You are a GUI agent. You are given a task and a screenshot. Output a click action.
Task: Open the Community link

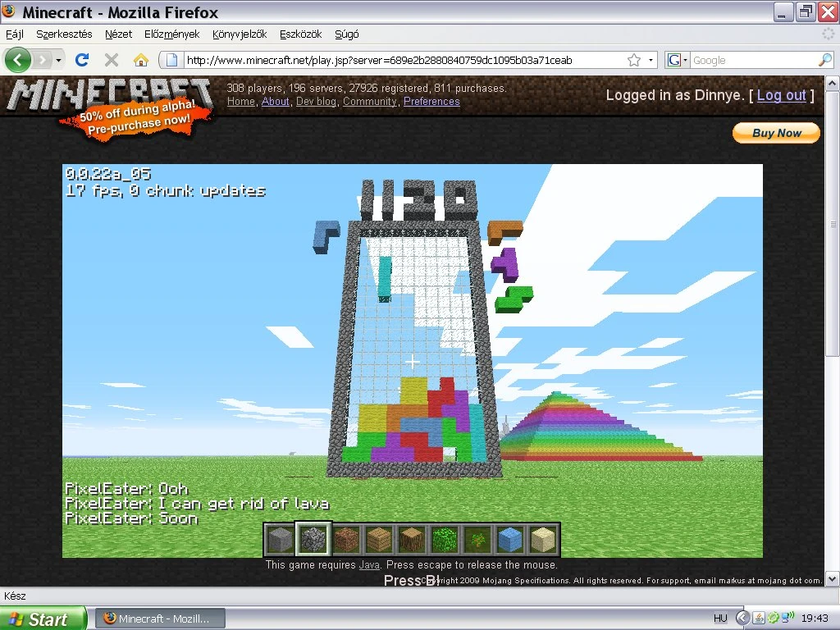[x=370, y=101]
